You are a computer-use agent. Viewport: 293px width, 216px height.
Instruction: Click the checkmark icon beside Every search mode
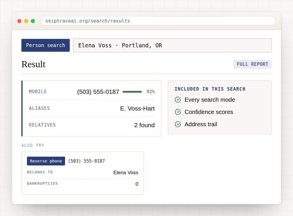(178, 100)
